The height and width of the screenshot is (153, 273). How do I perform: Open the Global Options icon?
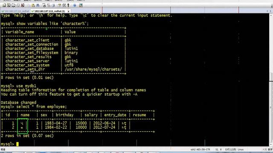click(64, 5)
